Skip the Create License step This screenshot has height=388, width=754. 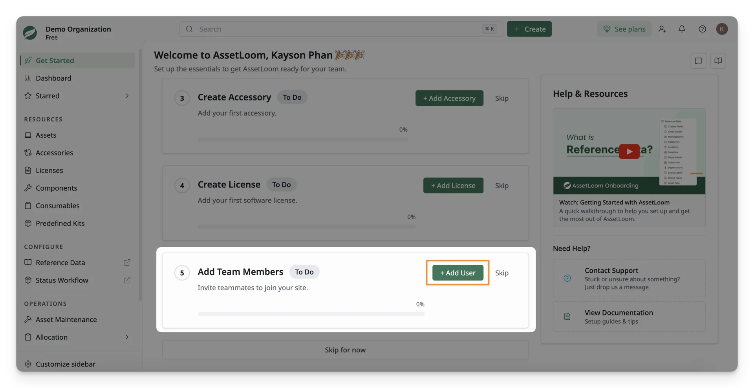coord(501,186)
